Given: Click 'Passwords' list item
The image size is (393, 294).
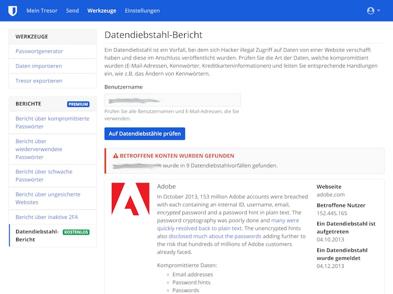Looking at the screenshot, I should click(186, 290).
